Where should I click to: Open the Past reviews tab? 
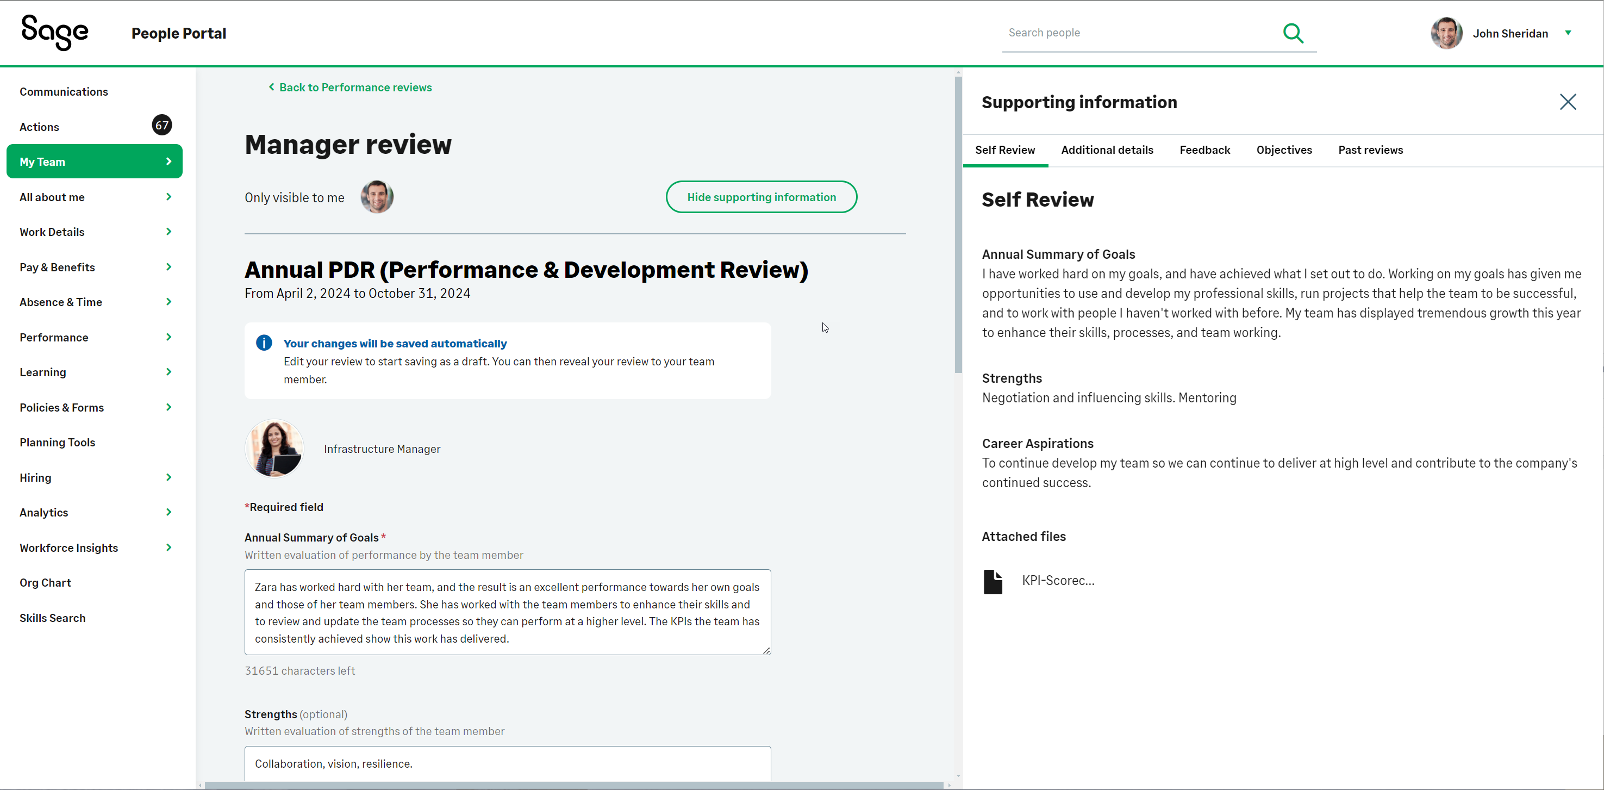pyautogui.click(x=1370, y=150)
